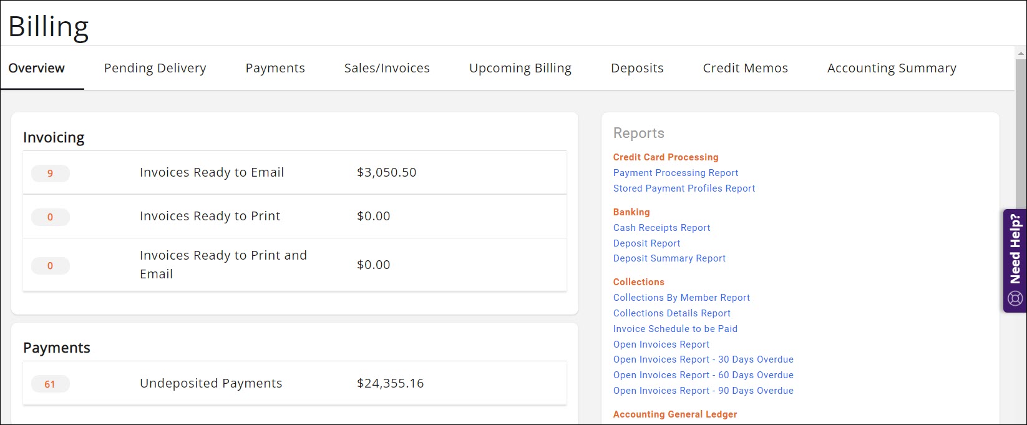This screenshot has height=425, width=1027.
Task: Click the Reports panel title
Action: tap(638, 133)
